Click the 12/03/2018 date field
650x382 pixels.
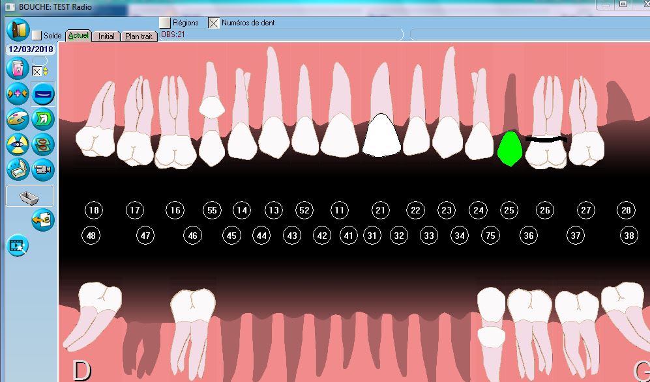(x=30, y=49)
